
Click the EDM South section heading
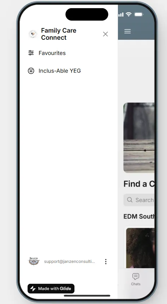click(139, 217)
